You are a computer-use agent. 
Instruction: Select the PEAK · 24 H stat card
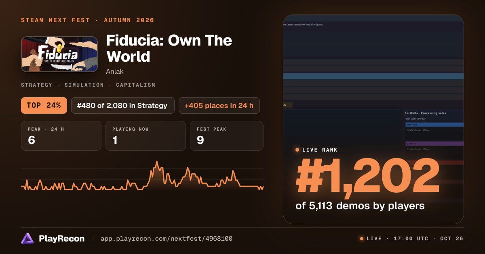61,136
